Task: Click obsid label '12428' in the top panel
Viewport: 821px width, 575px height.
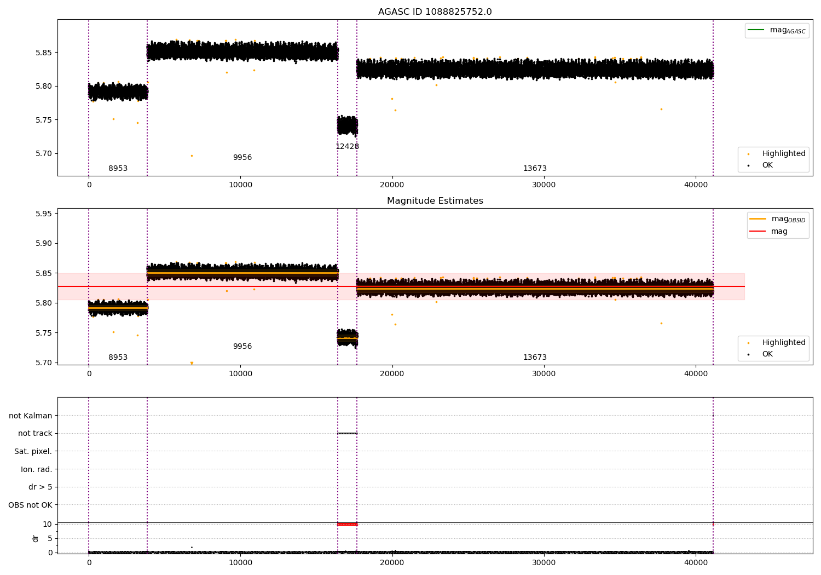Action: coord(347,146)
